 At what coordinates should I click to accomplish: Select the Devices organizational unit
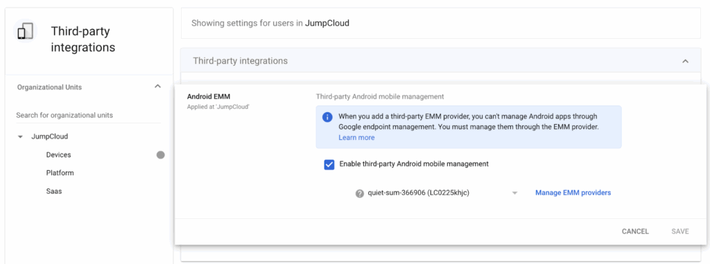tap(58, 155)
